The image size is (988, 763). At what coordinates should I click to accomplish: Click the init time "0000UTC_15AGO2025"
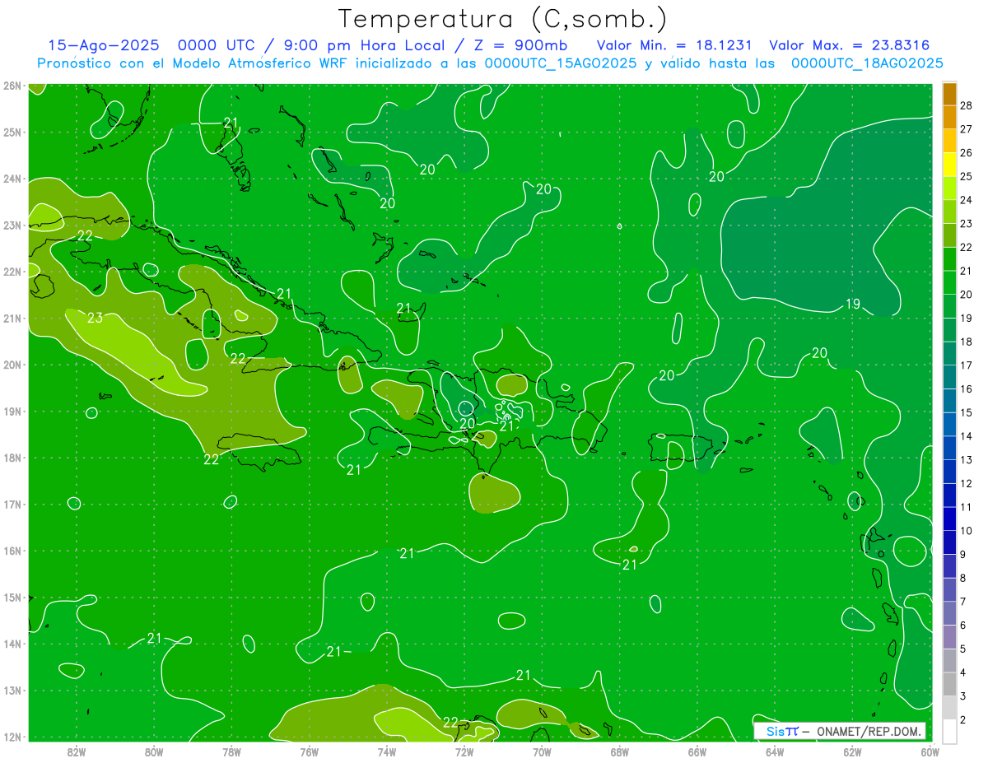(561, 63)
